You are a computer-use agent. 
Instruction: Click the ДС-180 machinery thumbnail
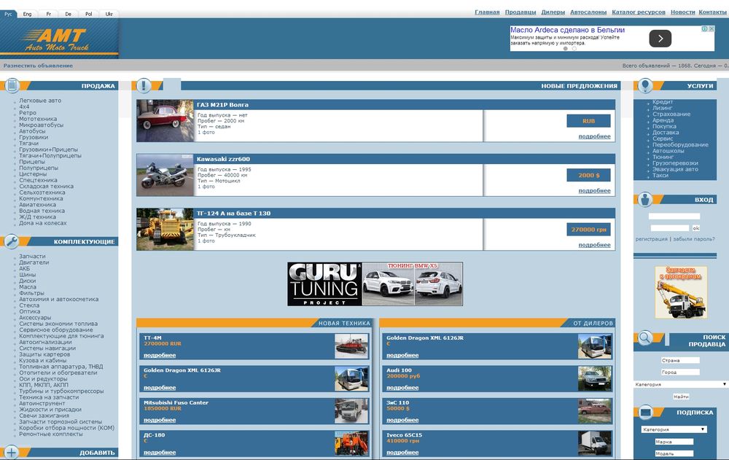[351, 443]
